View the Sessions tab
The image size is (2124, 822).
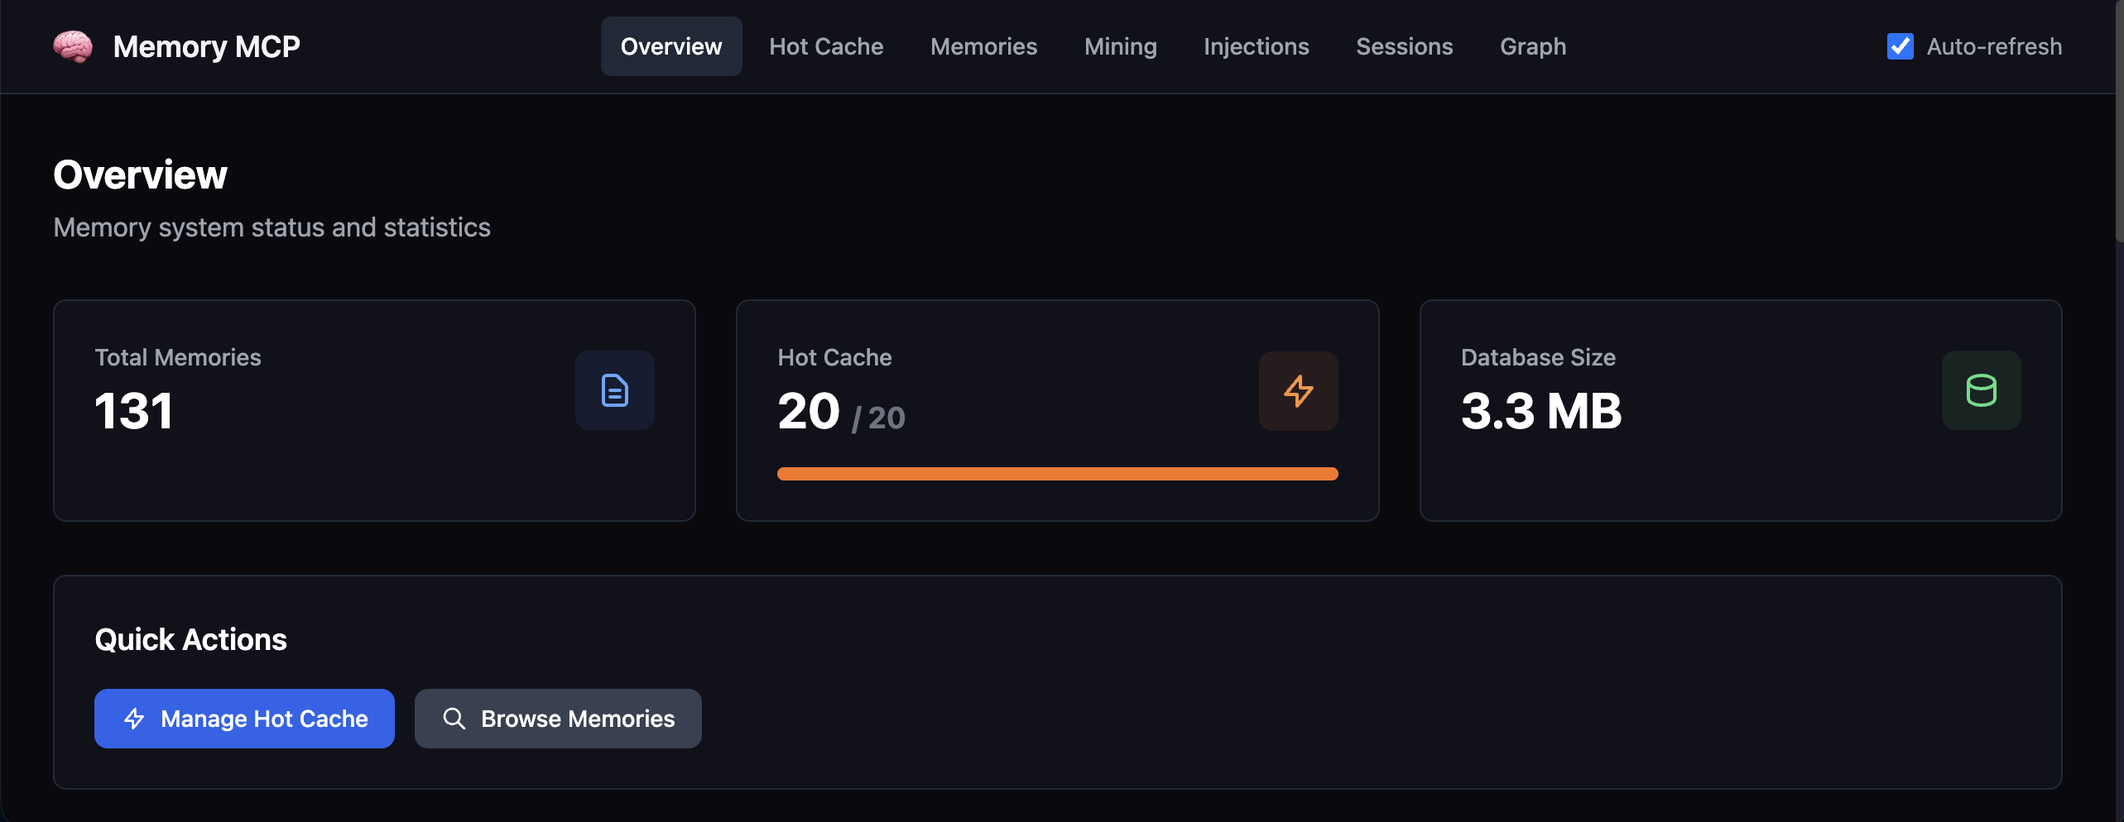1404,46
